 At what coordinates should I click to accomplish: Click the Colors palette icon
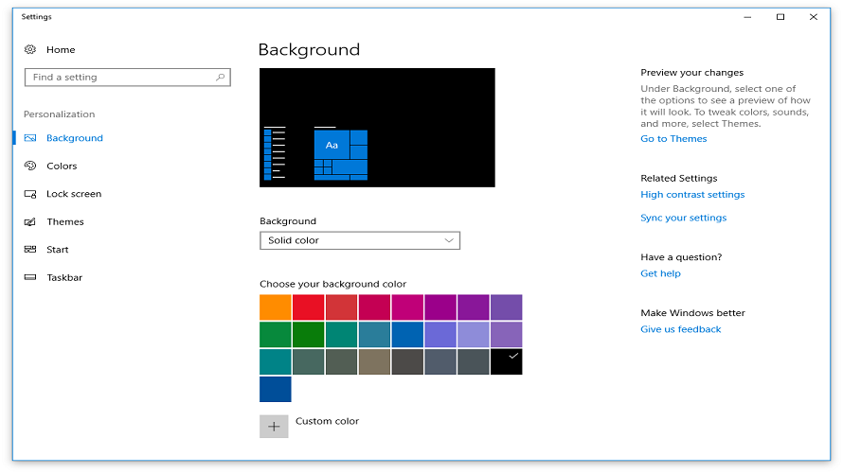tap(30, 166)
